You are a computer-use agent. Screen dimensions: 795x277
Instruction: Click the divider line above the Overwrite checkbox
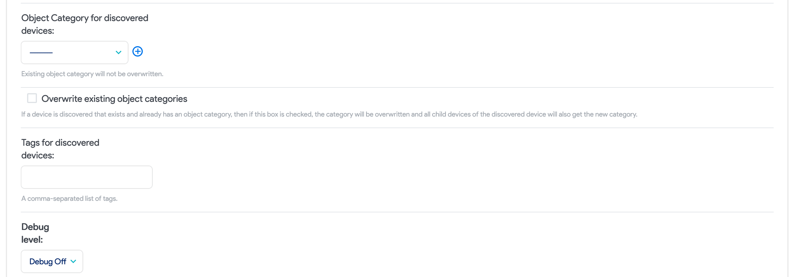pyautogui.click(x=397, y=87)
